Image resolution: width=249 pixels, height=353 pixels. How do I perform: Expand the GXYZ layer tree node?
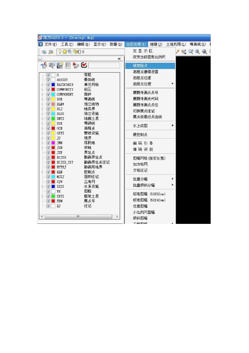click(x=42, y=133)
